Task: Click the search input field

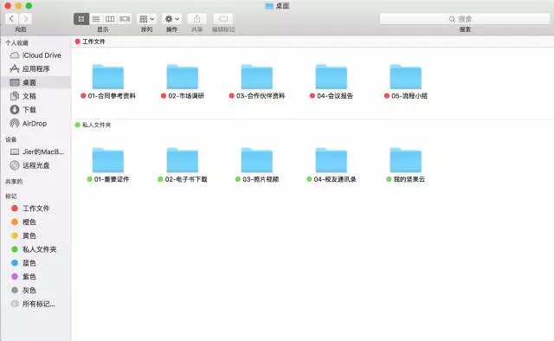Action: pyautogui.click(x=465, y=19)
